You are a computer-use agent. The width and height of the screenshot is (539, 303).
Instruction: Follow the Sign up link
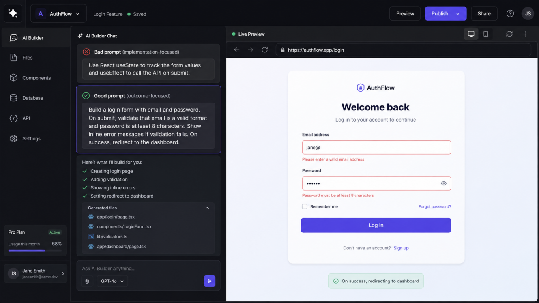click(401, 248)
